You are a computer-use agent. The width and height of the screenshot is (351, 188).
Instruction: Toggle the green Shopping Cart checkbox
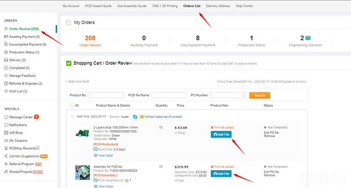point(69,63)
